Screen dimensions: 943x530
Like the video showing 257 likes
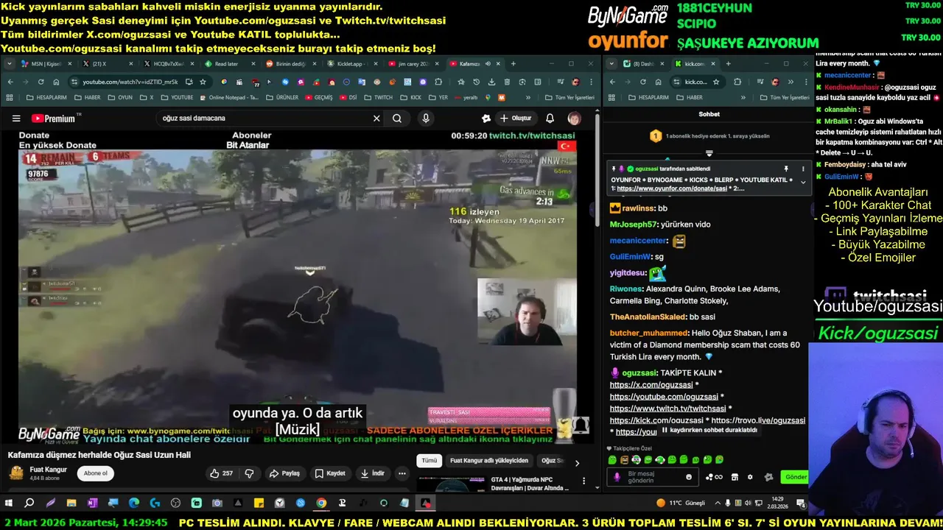222,473
